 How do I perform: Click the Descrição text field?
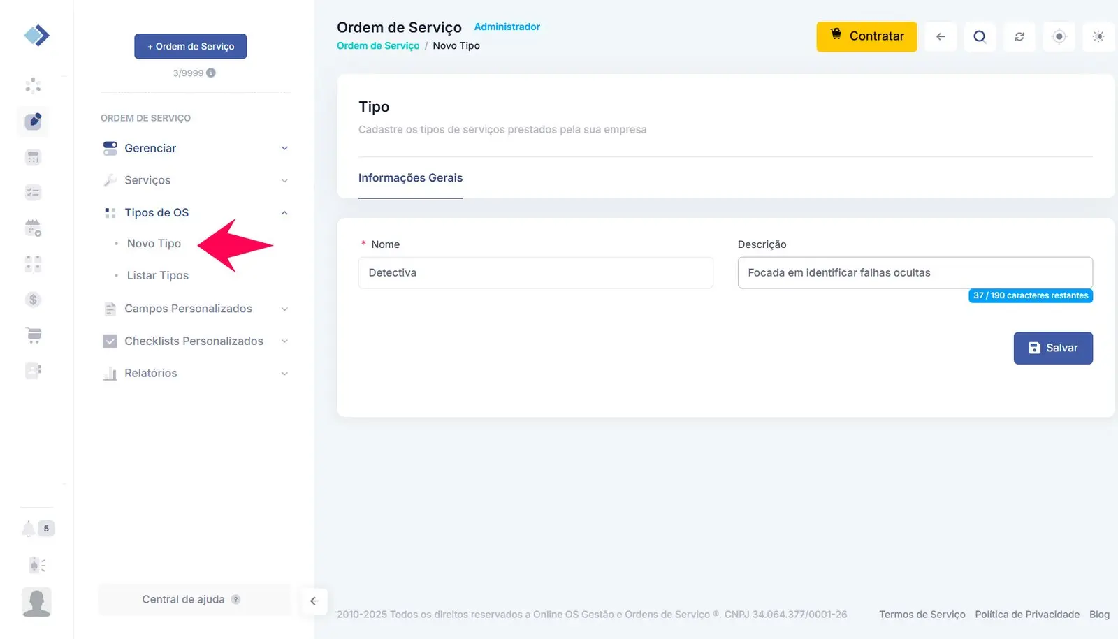tap(915, 272)
